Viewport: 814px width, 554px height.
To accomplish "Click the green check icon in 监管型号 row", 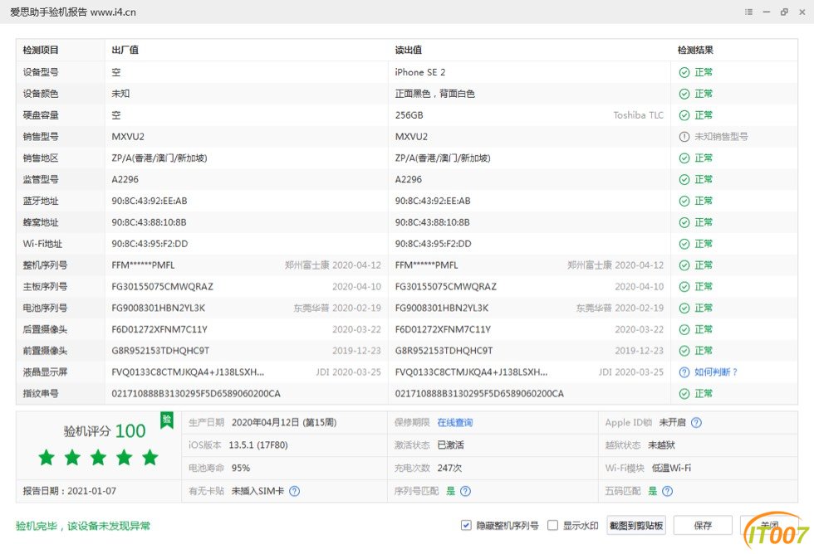I will coord(684,179).
